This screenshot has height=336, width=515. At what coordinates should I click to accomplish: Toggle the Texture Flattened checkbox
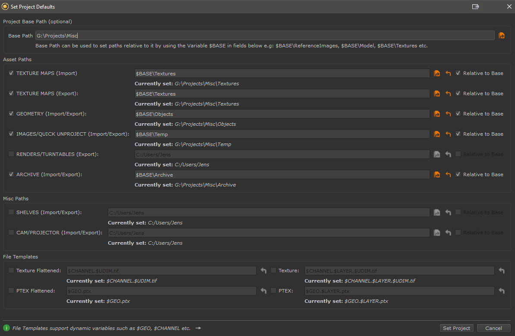click(11, 271)
